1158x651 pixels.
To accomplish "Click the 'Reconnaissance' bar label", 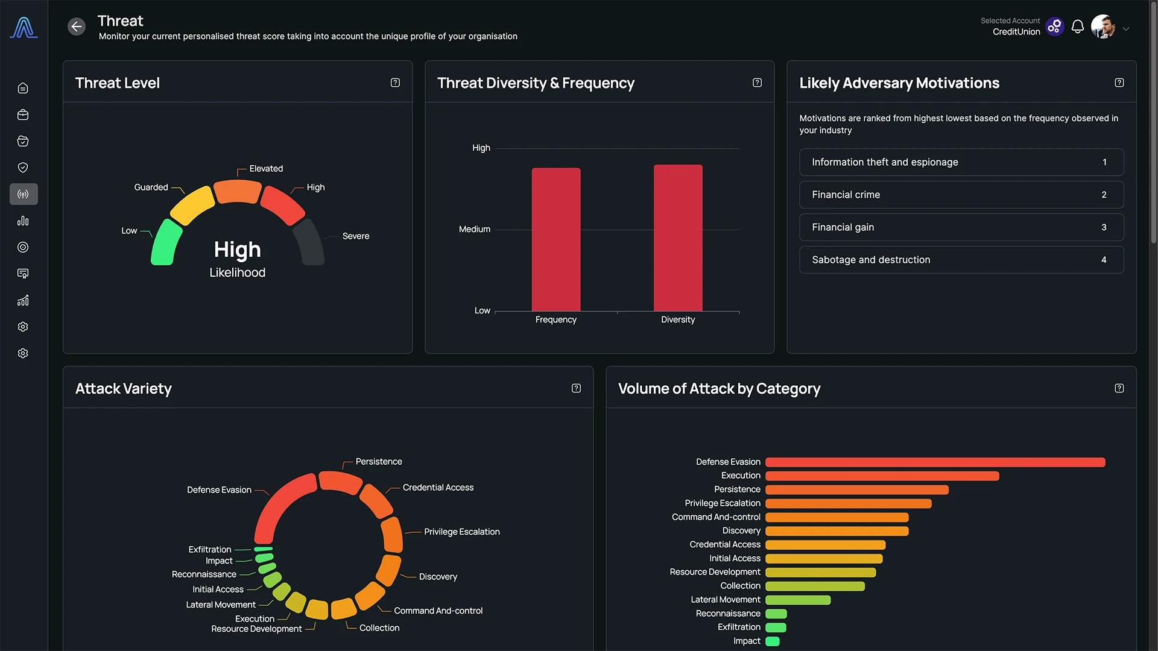I will (x=728, y=614).
